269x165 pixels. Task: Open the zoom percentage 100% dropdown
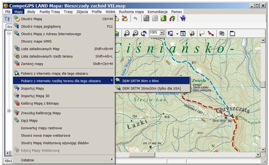coord(162,33)
